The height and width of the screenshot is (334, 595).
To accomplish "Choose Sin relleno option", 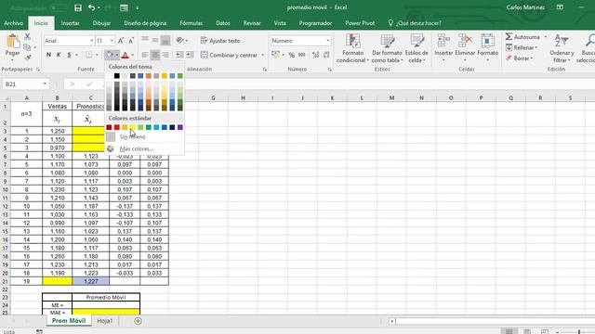I will (x=132, y=136).
